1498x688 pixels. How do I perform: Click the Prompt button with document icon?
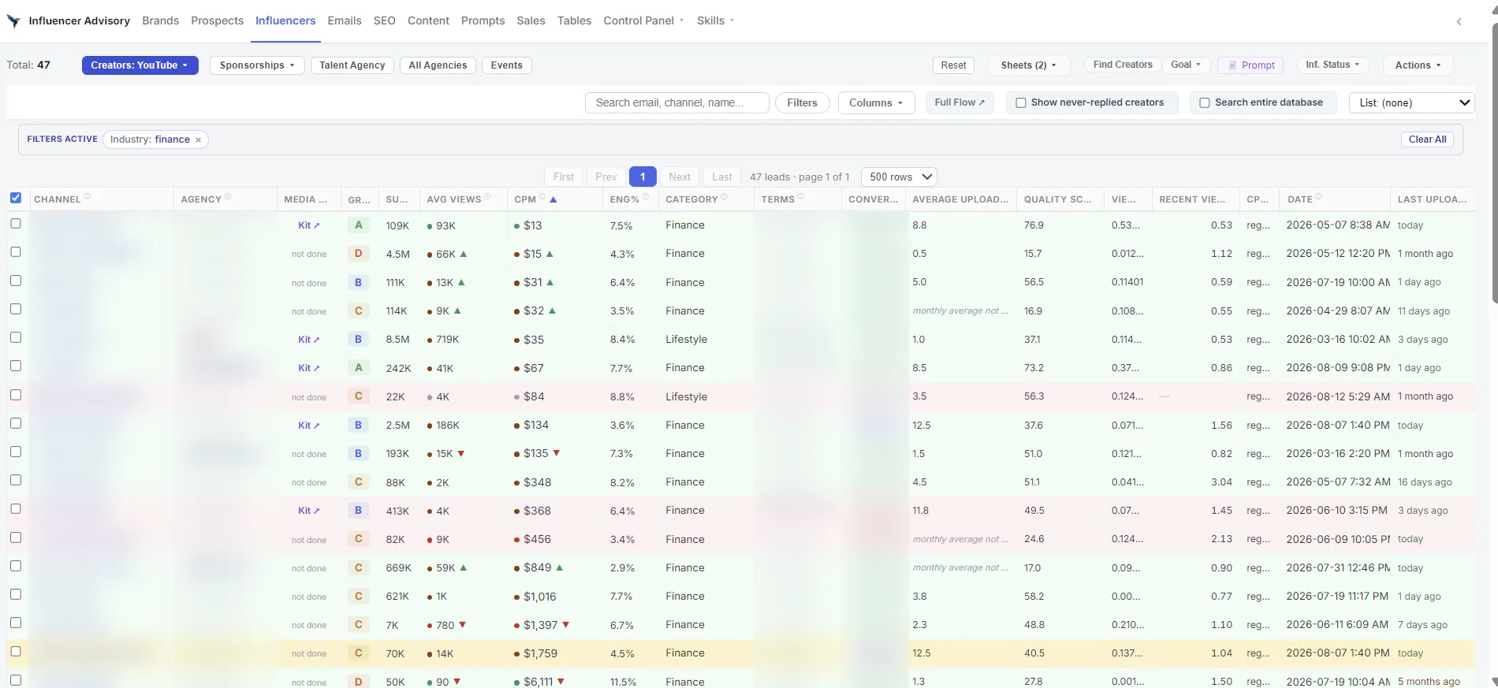click(1250, 65)
